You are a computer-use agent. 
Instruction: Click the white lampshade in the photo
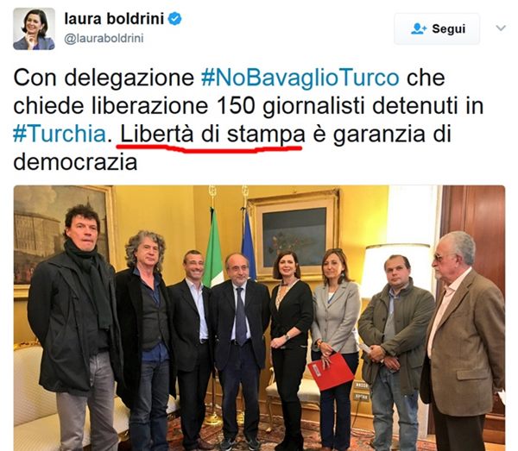pyautogui.click(x=395, y=271)
